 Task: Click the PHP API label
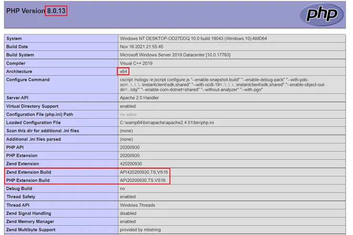[x=15, y=147]
